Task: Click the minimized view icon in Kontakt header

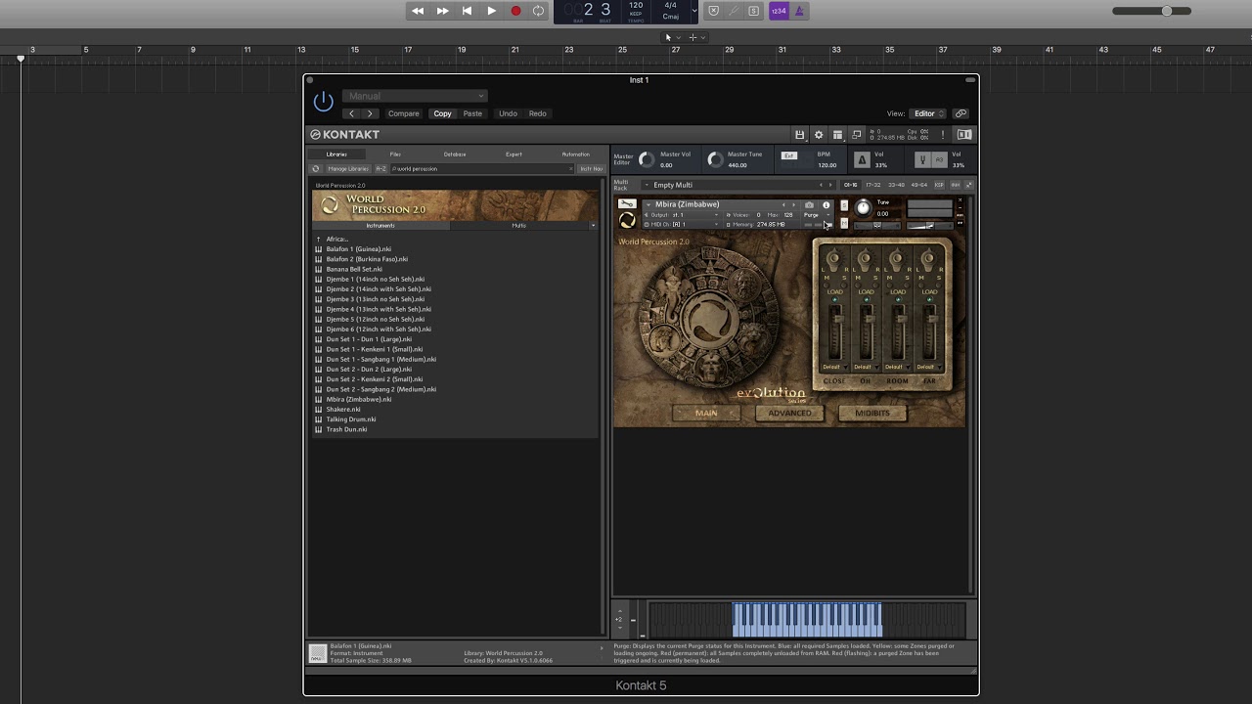Action: [x=857, y=135]
